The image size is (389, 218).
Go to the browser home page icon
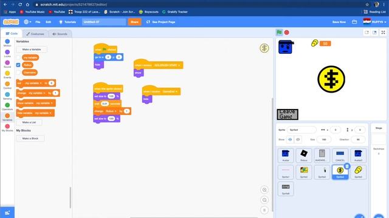tap(27, 4)
